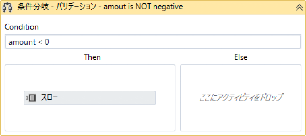Click blank area right of the Condition label
This screenshot has height=136, width=306.
(165, 27)
